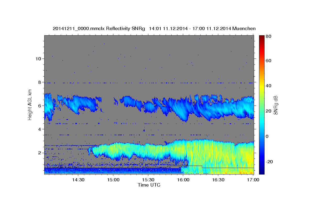
Task: Click the height tick label 6
Action: (40, 106)
